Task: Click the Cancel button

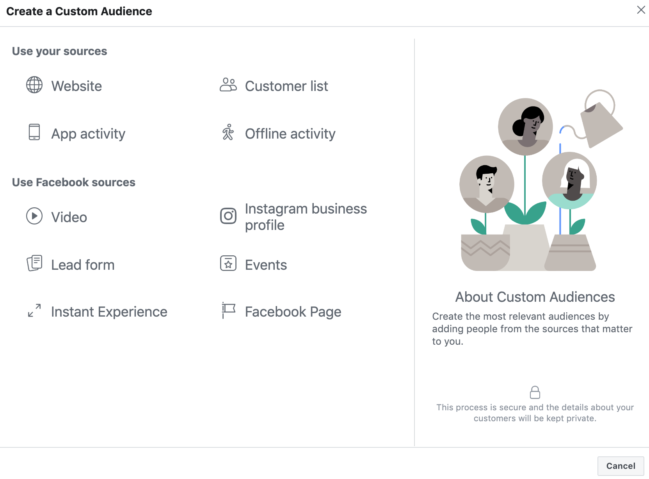Action: click(620, 466)
